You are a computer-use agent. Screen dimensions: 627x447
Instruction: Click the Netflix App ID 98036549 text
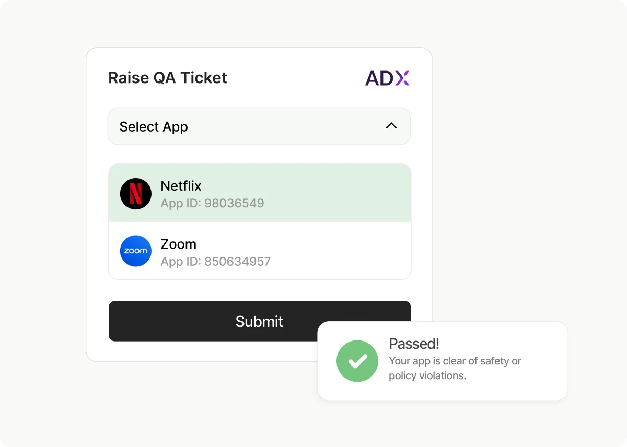[x=212, y=203]
